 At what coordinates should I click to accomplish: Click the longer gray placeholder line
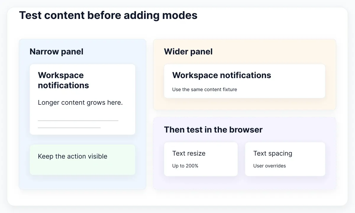pos(78,121)
